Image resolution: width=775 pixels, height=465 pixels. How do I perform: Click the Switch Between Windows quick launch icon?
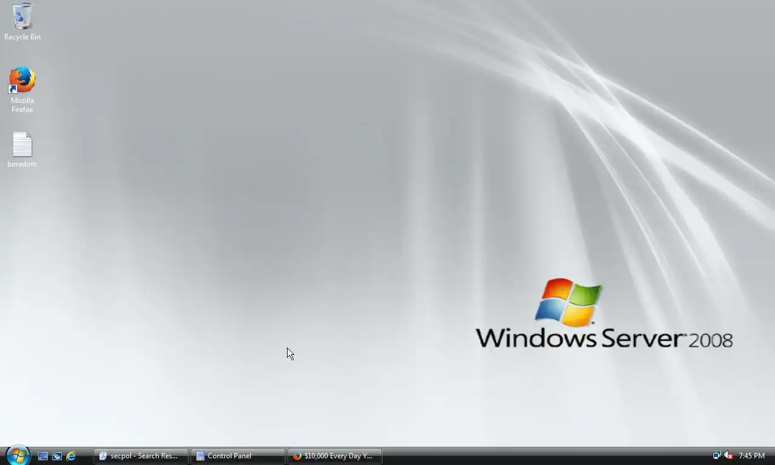pos(57,456)
